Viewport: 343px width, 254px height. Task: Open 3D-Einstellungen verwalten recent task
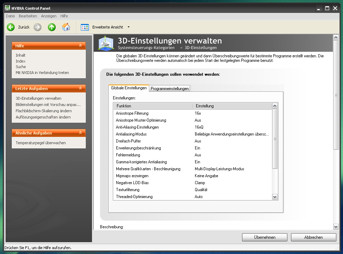pos(39,98)
